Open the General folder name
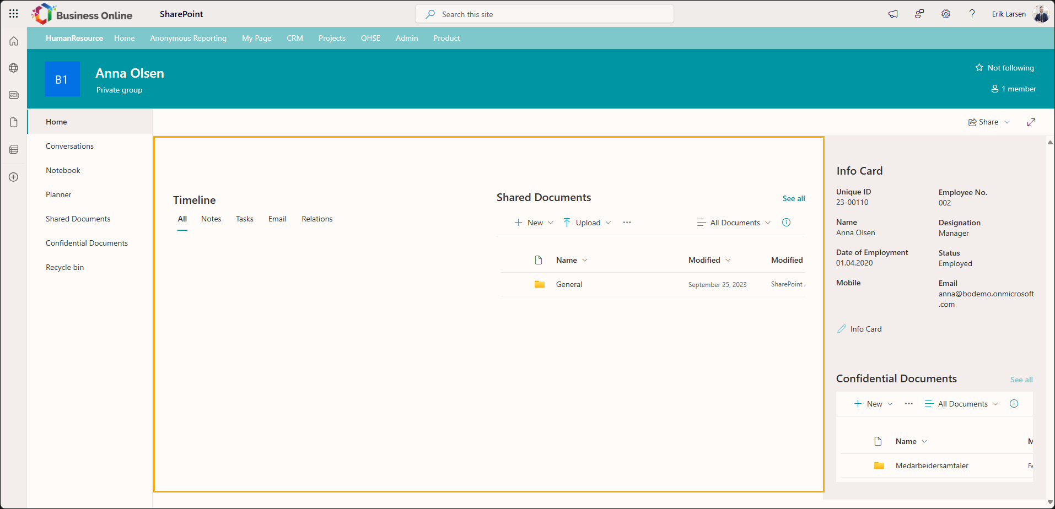 [569, 284]
